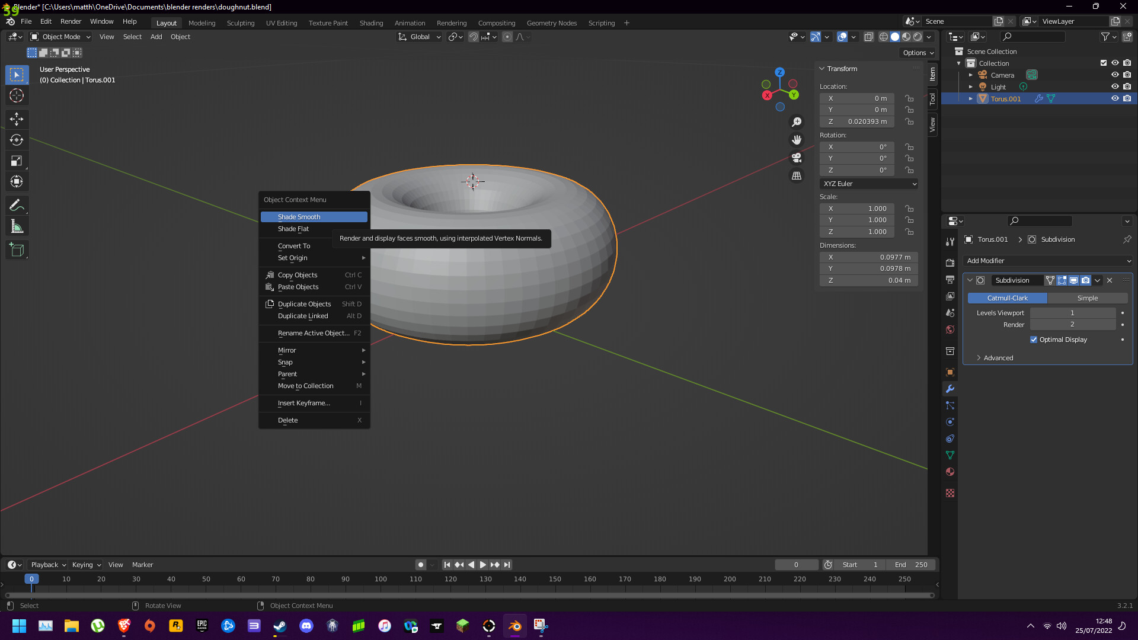Open the Modifier Properties tab

tap(950, 389)
